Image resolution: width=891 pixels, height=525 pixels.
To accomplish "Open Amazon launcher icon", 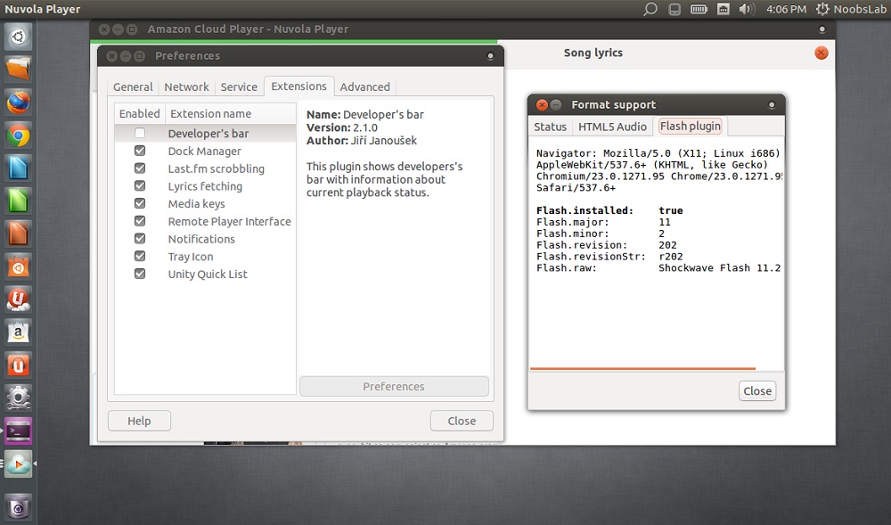I will point(18,332).
